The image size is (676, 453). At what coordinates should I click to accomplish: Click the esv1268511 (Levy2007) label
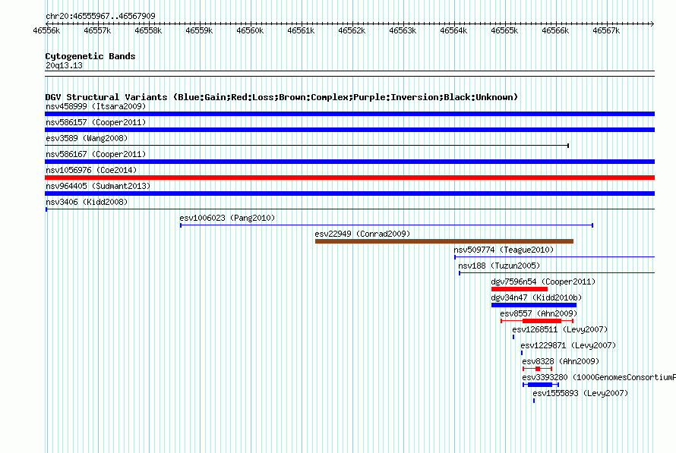point(560,329)
